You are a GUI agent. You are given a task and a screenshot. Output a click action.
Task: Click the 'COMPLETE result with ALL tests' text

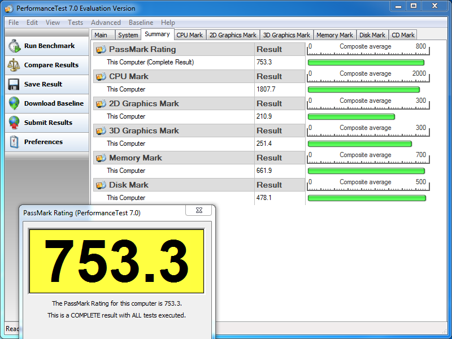[116, 315]
